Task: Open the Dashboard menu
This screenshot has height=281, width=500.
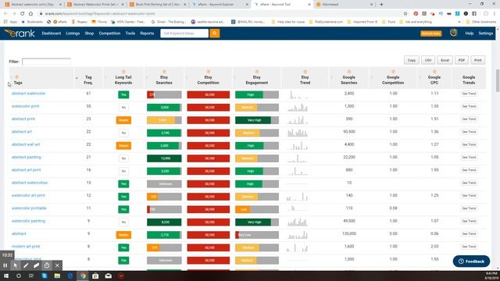Action: click(51, 33)
